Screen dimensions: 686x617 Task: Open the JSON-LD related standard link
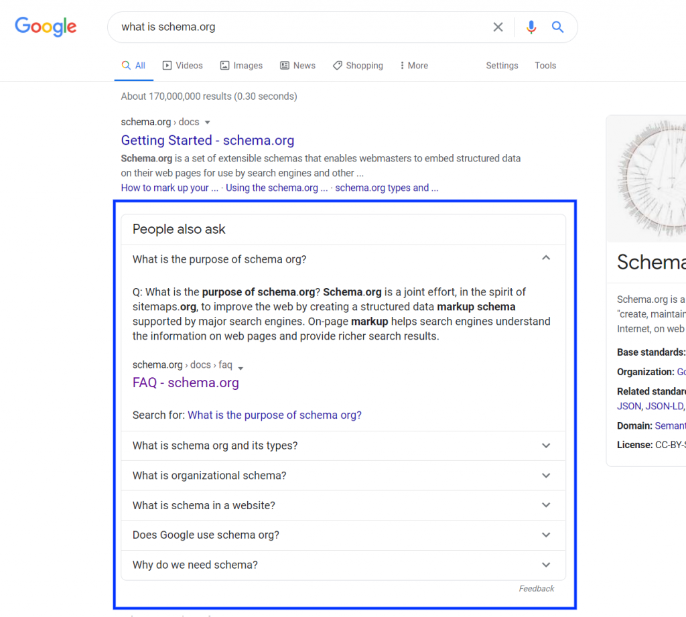664,406
